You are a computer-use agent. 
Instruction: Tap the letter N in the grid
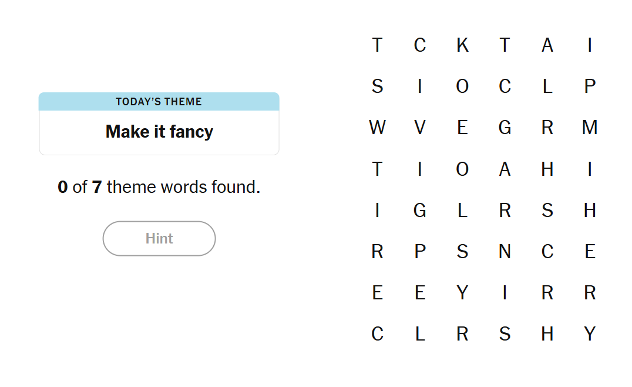pos(505,252)
